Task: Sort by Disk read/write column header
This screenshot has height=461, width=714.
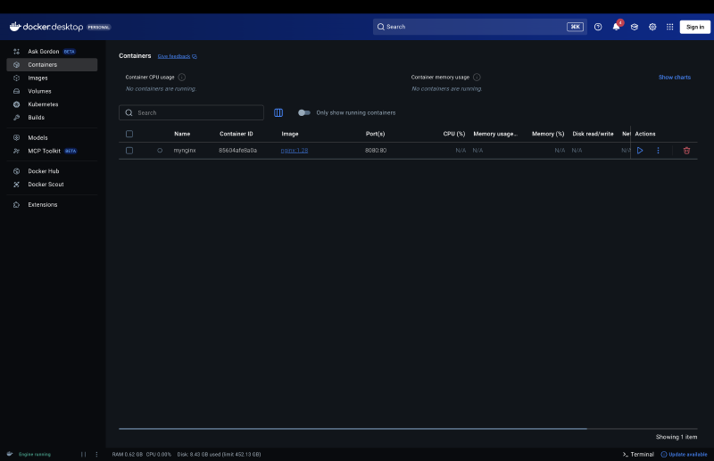Action: tap(593, 134)
